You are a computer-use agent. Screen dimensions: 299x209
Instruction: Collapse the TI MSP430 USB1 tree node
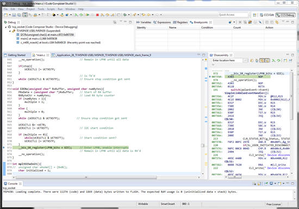pos(10,31)
